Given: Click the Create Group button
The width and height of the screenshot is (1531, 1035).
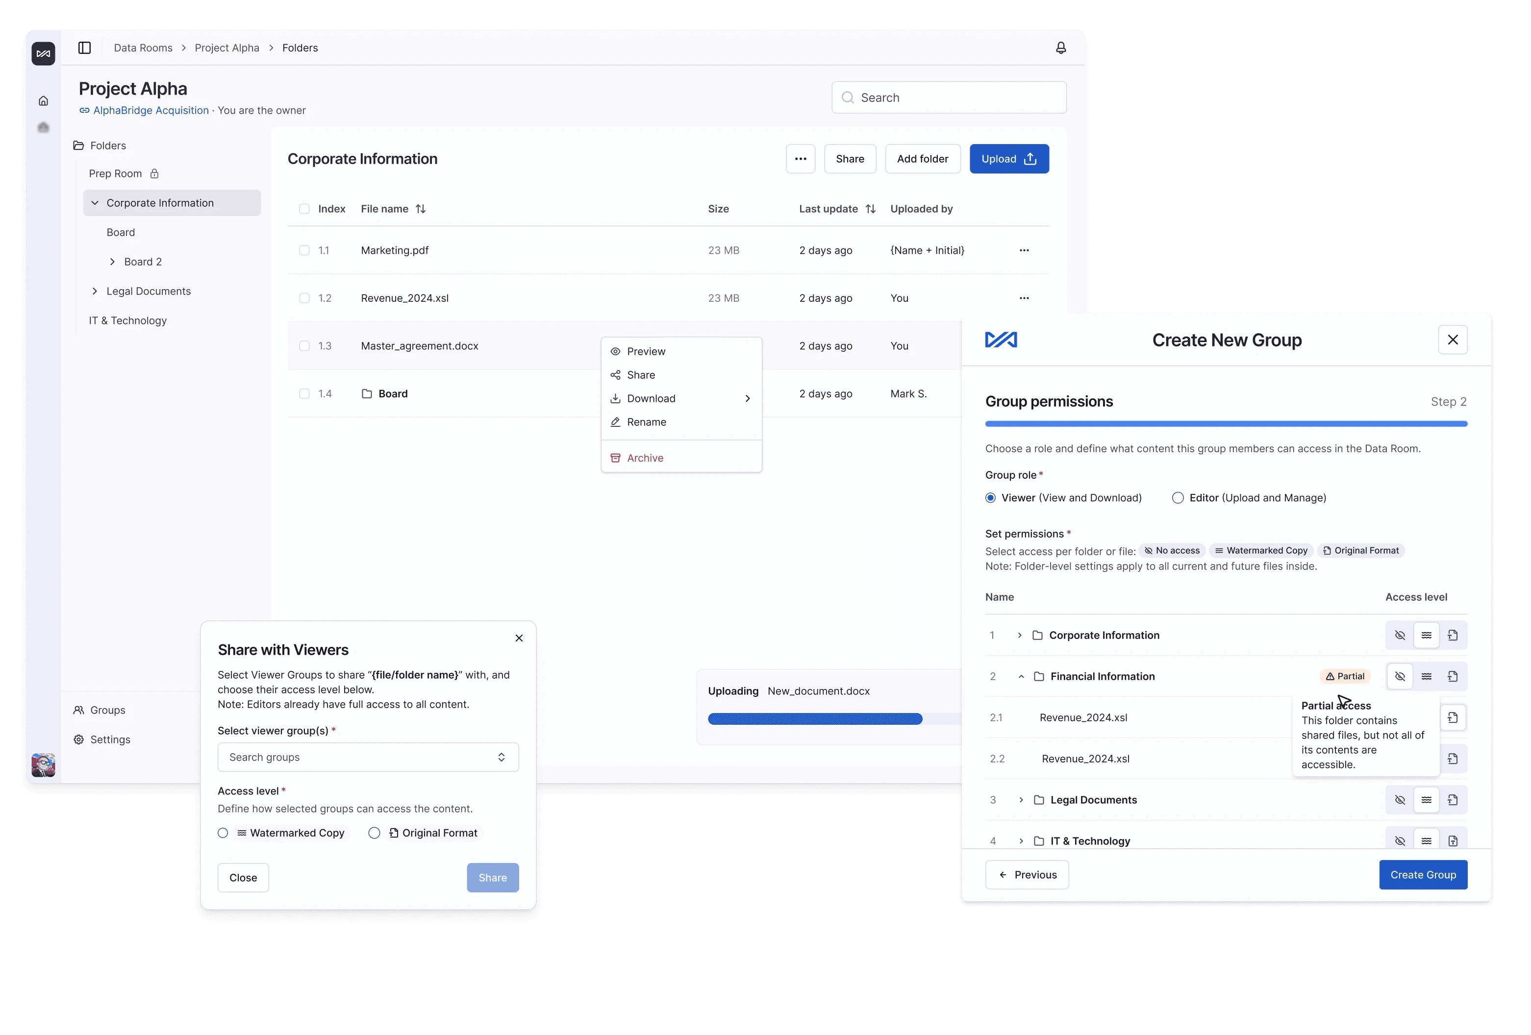Looking at the screenshot, I should point(1423,875).
